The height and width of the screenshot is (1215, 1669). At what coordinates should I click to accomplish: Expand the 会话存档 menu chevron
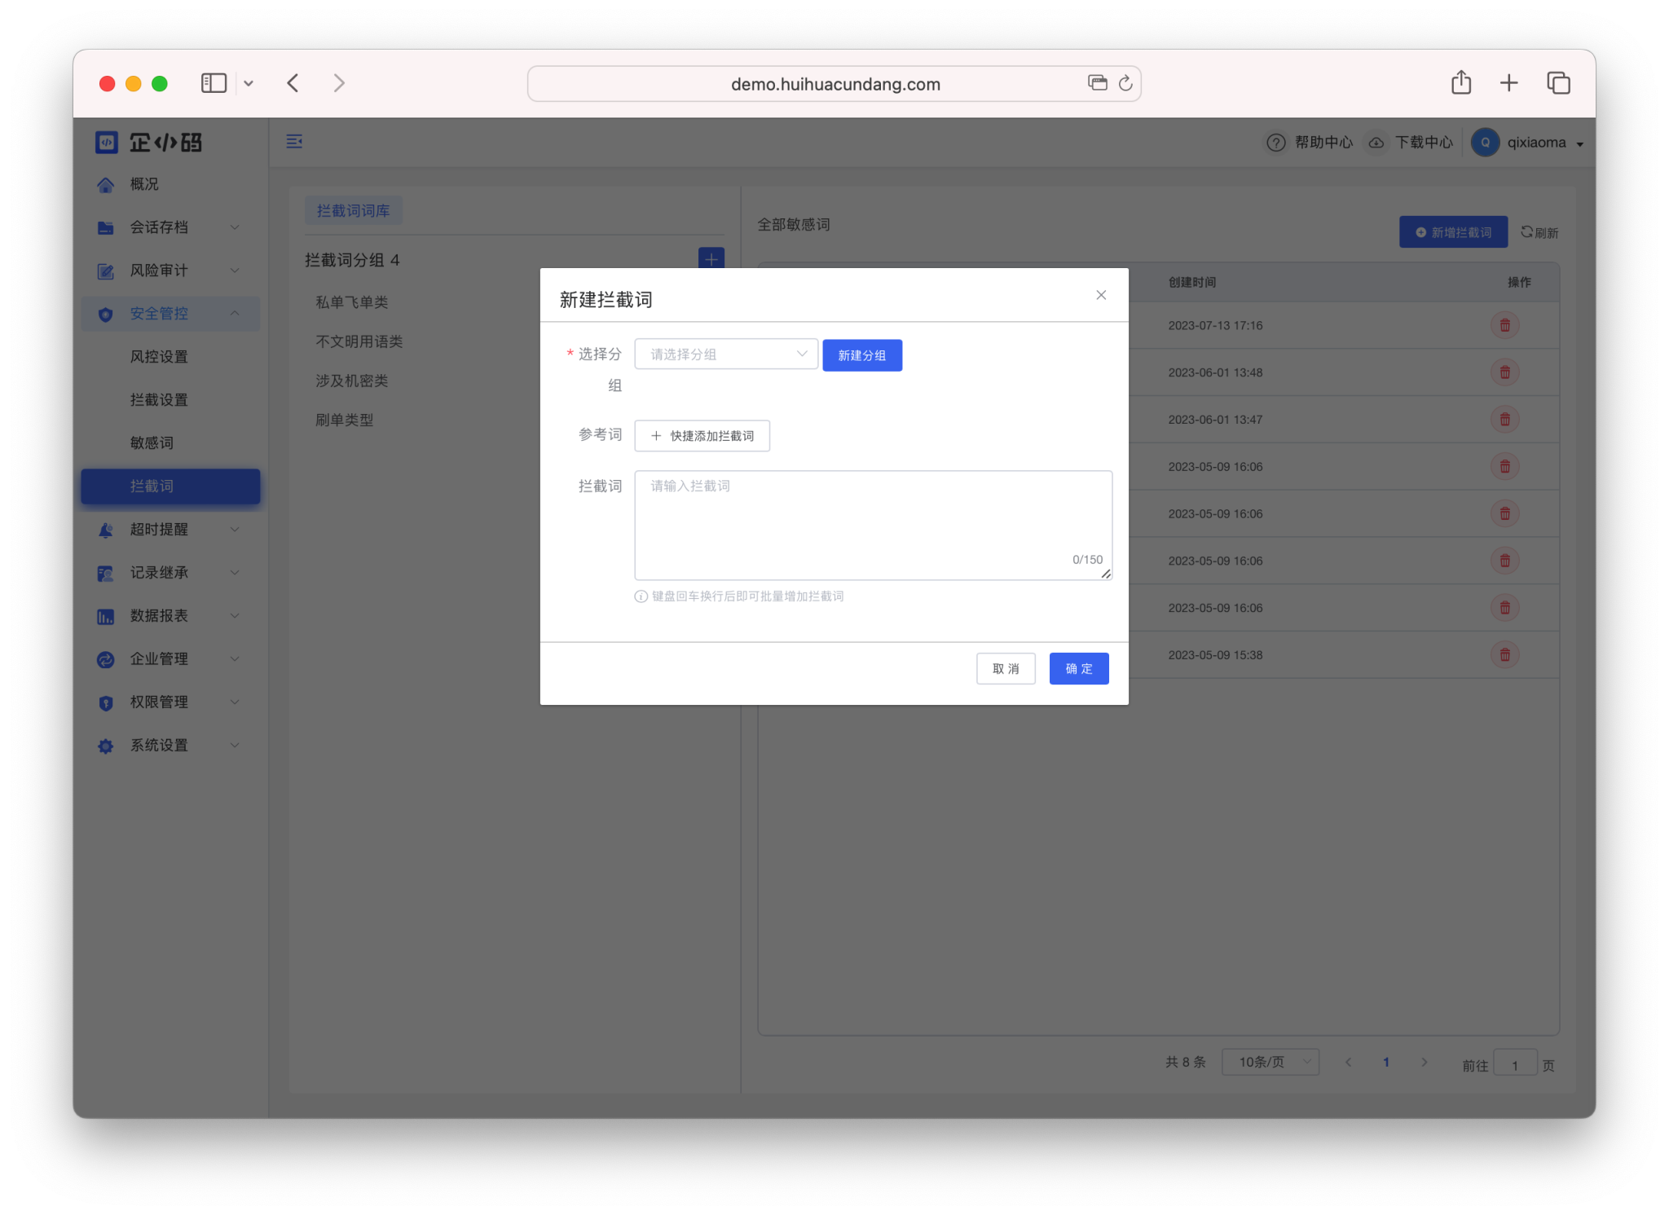pyautogui.click(x=235, y=227)
